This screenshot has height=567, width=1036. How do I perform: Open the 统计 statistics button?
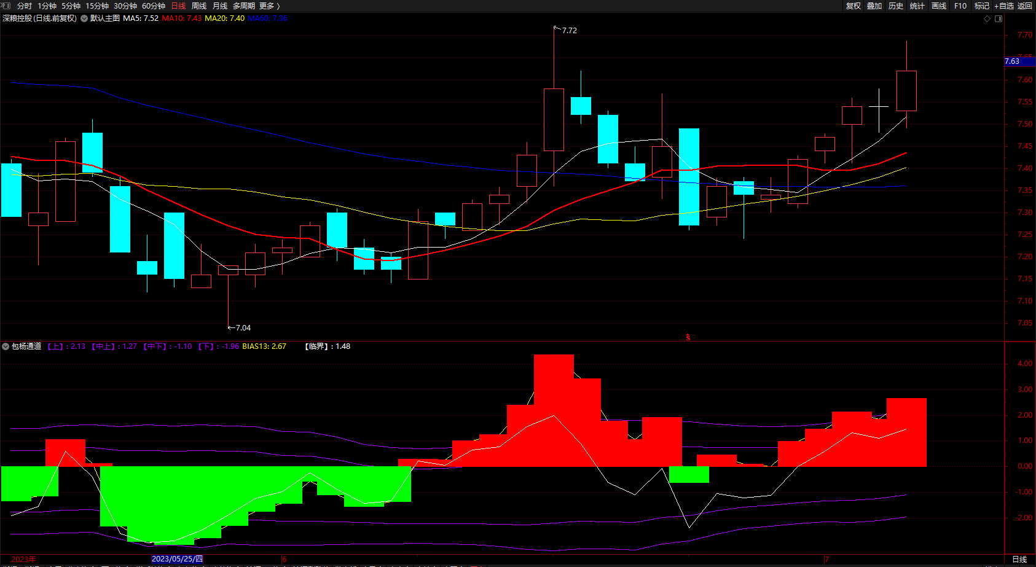(917, 6)
